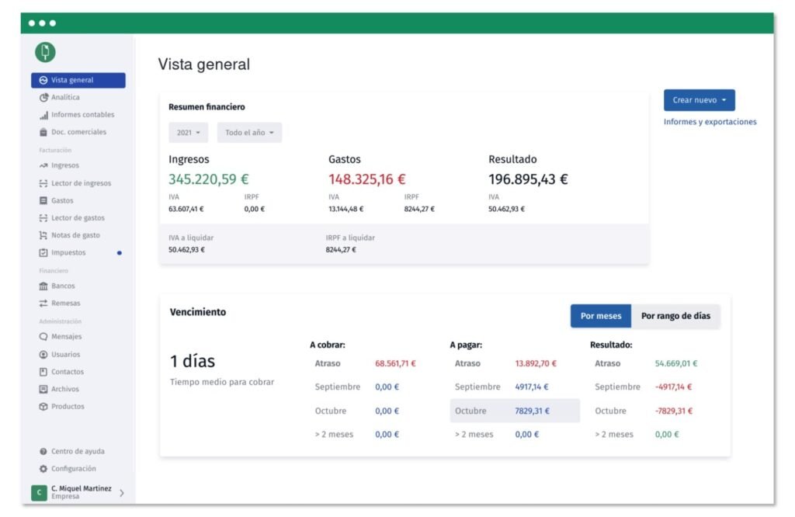Open the Informes y exportaciones link
Screen dimensions: 795x517
coord(710,122)
